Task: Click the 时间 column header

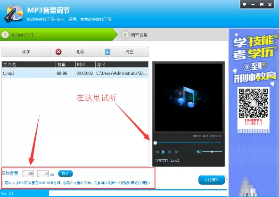Action: tap(85, 65)
